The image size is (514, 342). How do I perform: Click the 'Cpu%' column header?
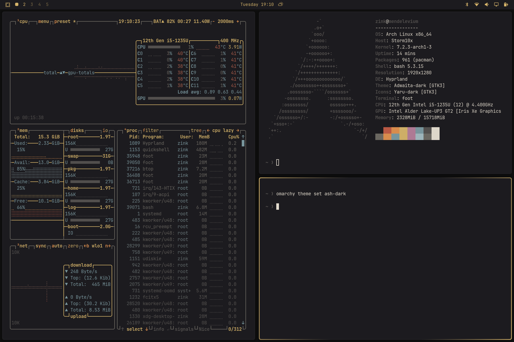[x=234, y=137]
